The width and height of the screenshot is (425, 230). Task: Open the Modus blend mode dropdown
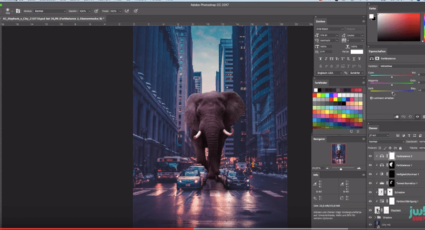tap(50, 10)
